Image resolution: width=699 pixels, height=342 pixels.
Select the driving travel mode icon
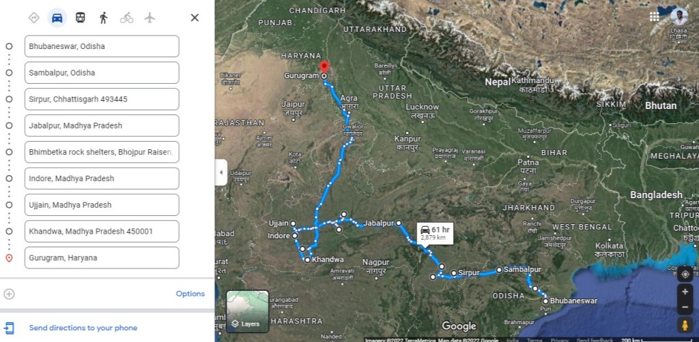[x=57, y=18]
